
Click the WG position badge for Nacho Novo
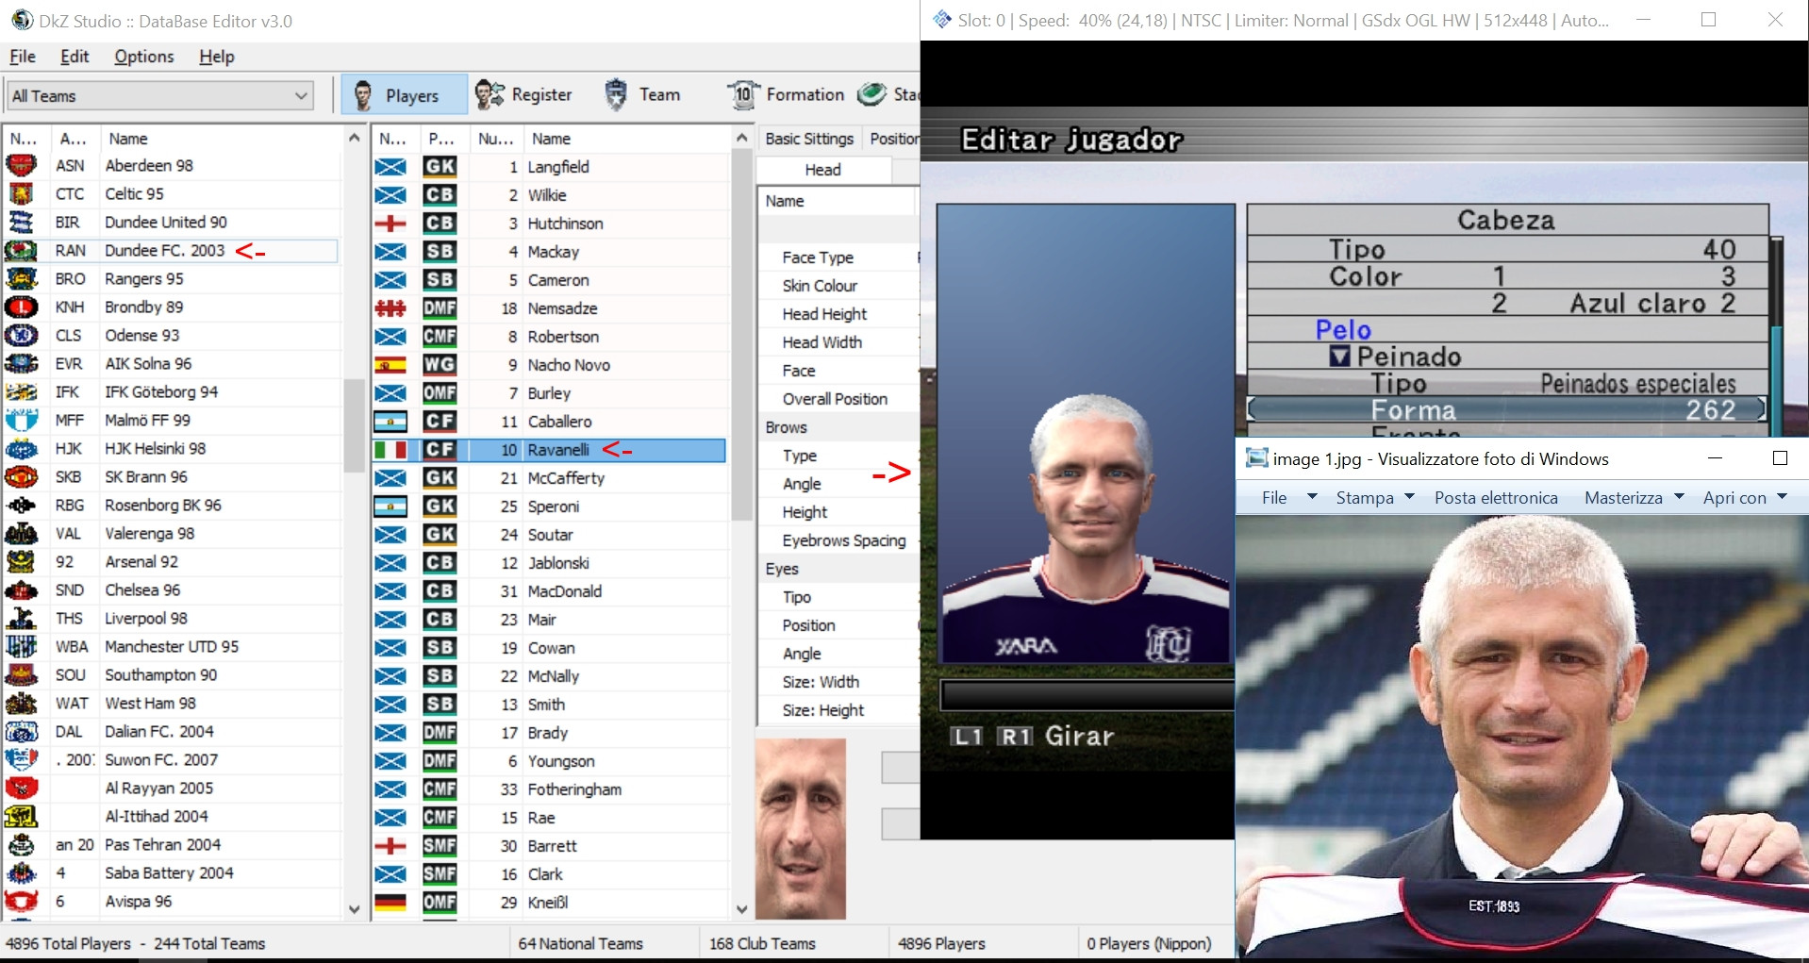click(440, 365)
